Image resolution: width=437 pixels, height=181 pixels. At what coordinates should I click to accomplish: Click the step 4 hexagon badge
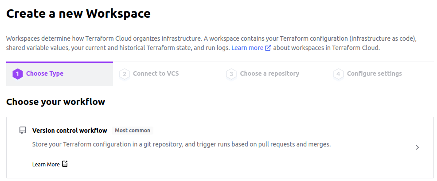pos(338,74)
